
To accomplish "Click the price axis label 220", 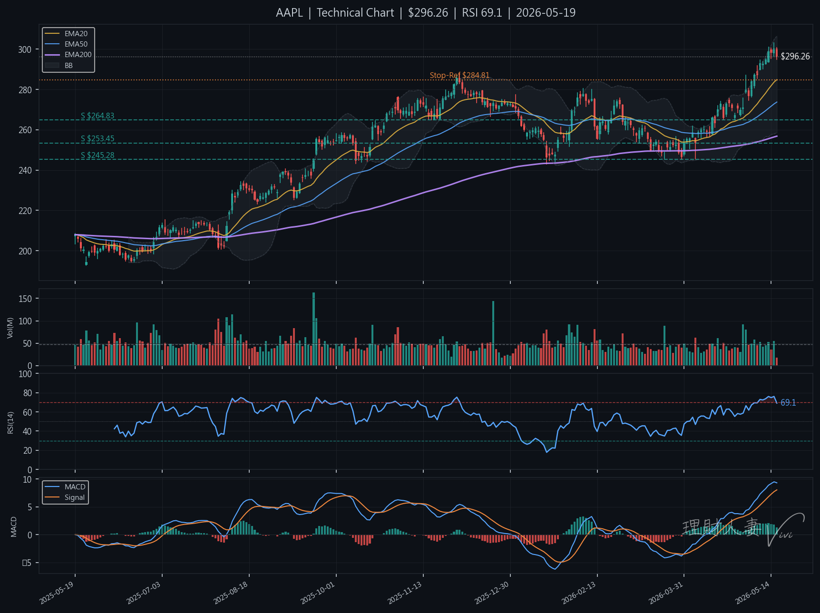I will click(x=25, y=211).
